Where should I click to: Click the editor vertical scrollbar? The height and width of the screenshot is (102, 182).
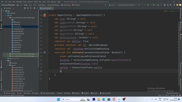pyautogui.click(x=179, y=53)
